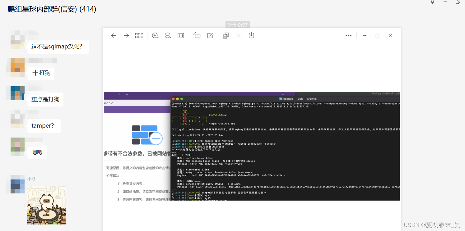This screenshot has width=465, height=231.
Task: Click the green dot of terminal window
Action: pyautogui.click(x=182, y=99)
